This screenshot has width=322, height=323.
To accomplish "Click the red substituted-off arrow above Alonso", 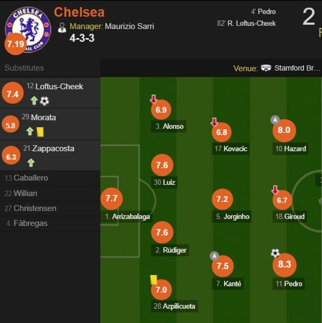I will pos(153,98).
